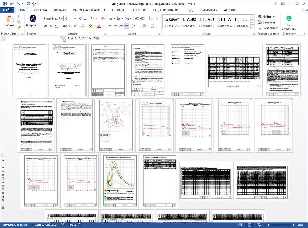The image size is (308, 228).
Task: Click the Вставить paste button
Action: click(x=9, y=21)
